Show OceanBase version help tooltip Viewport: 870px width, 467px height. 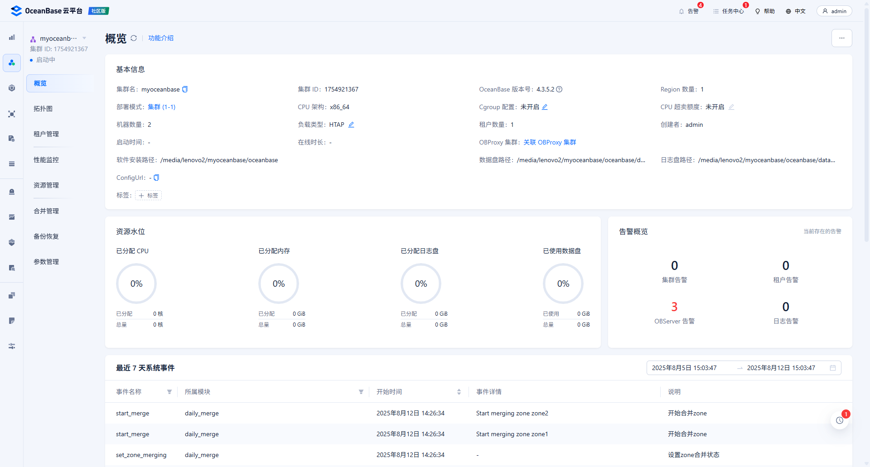coord(559,89)
